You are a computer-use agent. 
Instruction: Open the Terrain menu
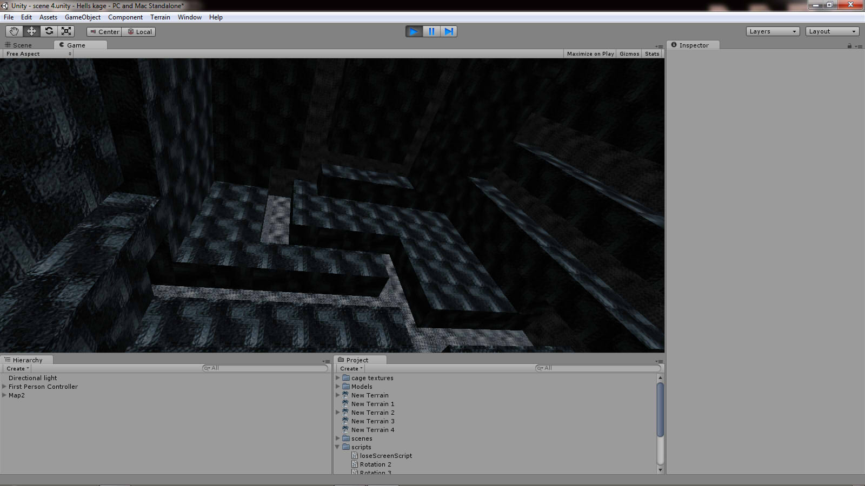pyautogui.click(x=160, y=17)
